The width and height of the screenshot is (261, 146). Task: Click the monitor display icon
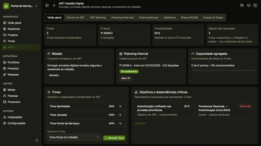tap(249, 5)
